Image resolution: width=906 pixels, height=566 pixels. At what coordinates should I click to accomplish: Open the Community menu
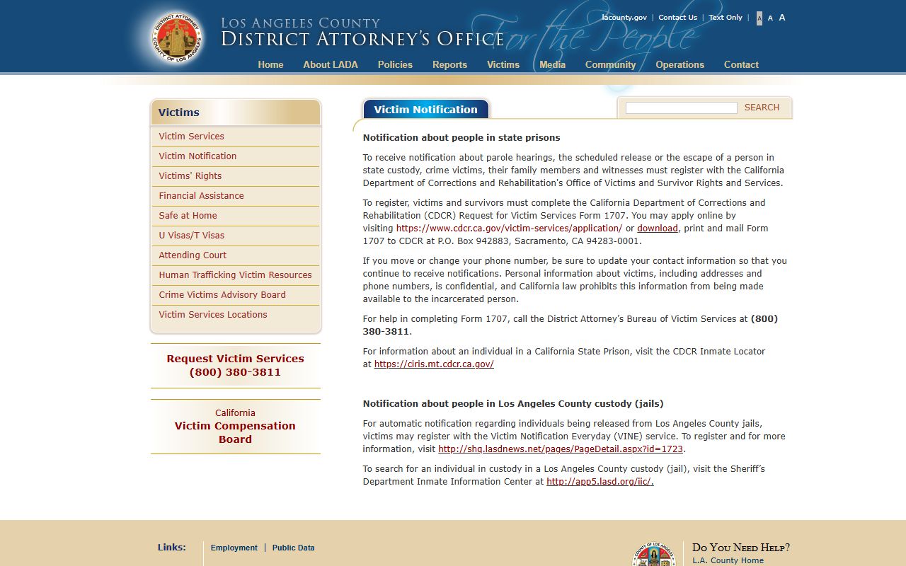(610, 64)
